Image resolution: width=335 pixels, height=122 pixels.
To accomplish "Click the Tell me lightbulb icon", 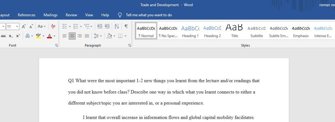I will pyautogui.click(x=120, y=15).
